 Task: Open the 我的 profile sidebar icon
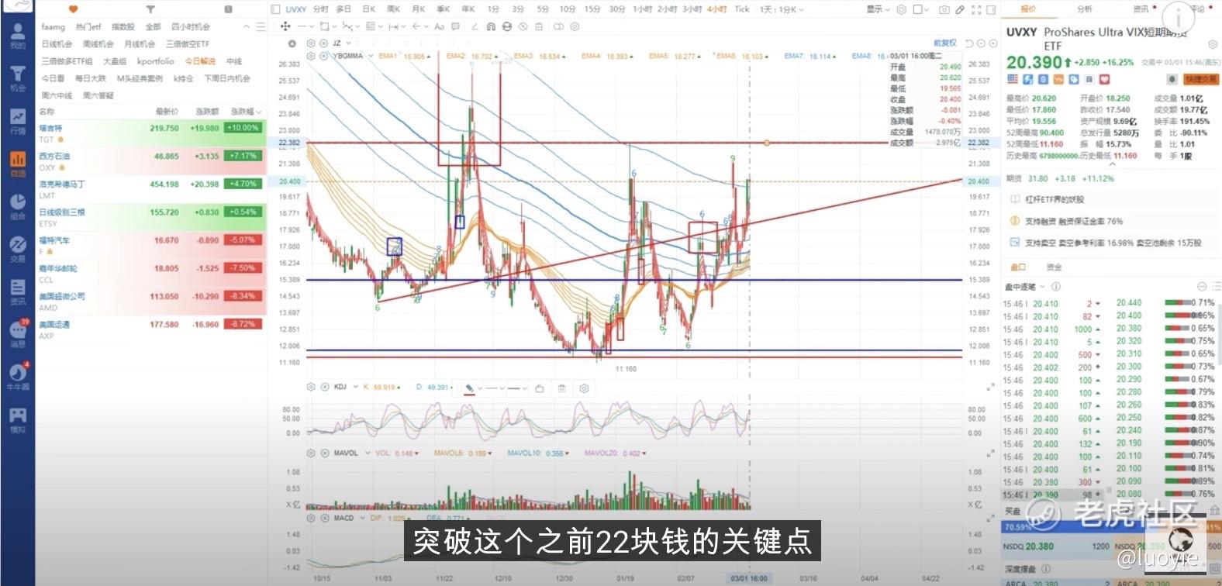[17, 36]
